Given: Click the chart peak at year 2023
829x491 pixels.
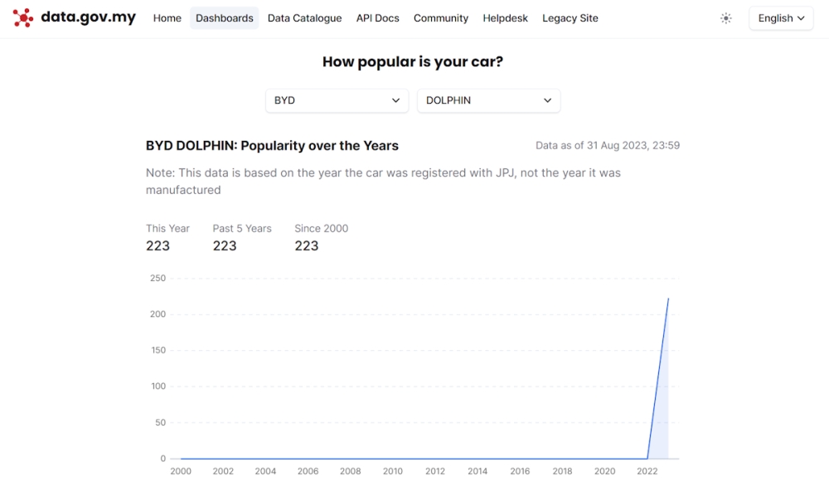Looking at the screenshot, I should [x=668, y=299].
